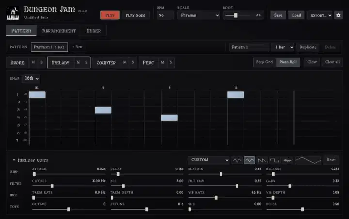Adjust the filter Cutoff slider
The image size is (349, 219).
click(69, 186)
